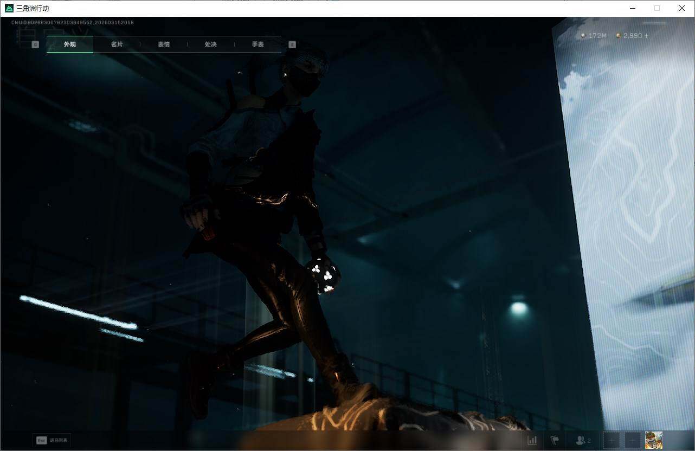Open the friends list icon showing 2
This screenshot has height=451, width=695.
pyautogui.click(x=583, y=440)
